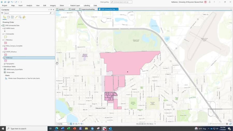Collapse Standalone Tables group
This screenshot has height=131, width=233.
[3, 67]
